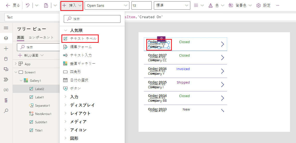The width and height of the screenshot is (296, 143).
Task: Insert a ボタン control
Action: [72, 88]
